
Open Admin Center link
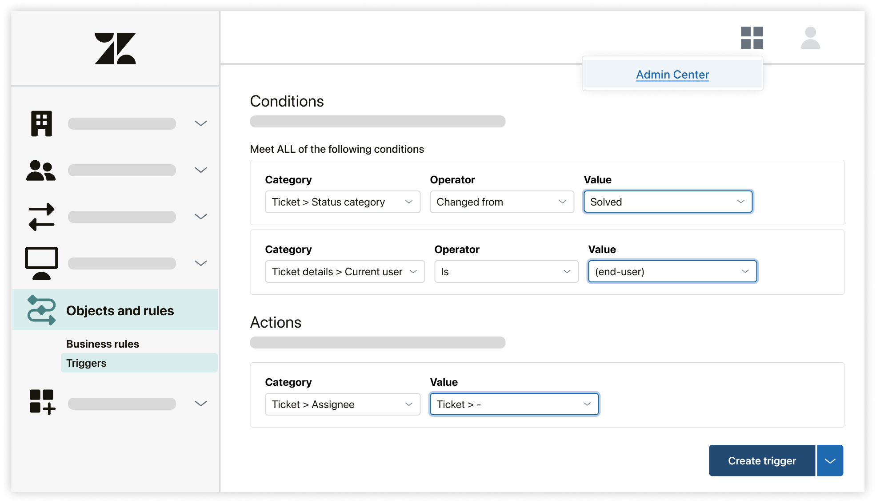point(672,75)
